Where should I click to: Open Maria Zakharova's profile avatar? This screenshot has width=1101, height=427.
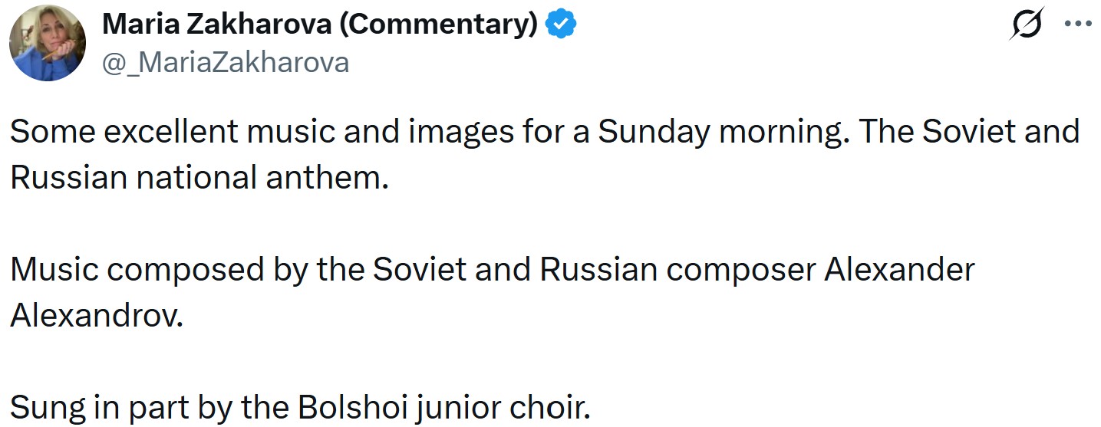click(48, 43)
